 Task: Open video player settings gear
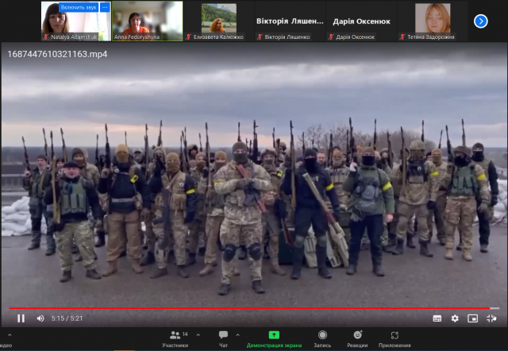455,318
